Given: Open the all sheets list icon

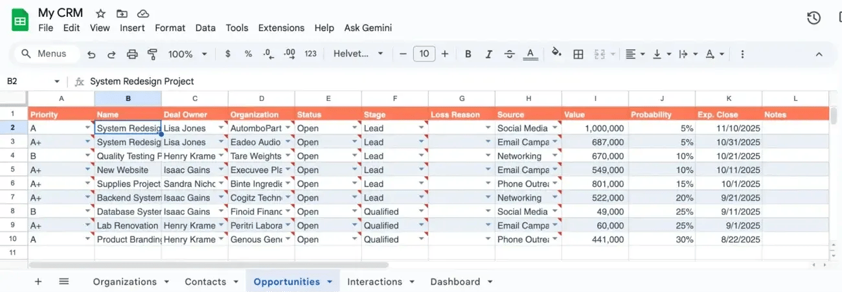Looking at the screenshot, I should click(63, 282).
